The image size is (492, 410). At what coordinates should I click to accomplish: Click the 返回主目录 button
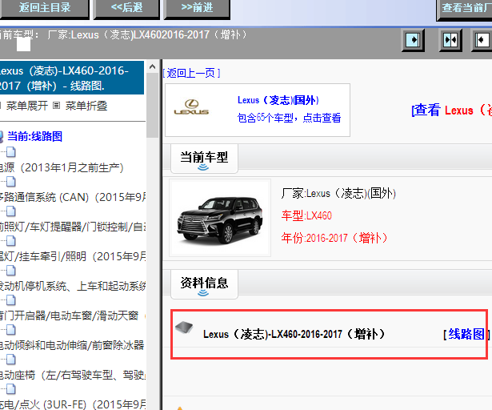pyautogui.click(x=45, y=8)
